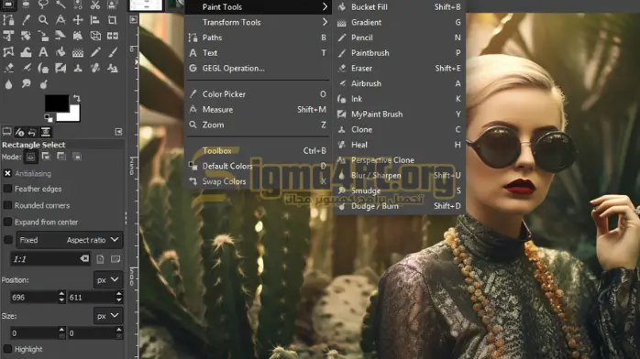Screen dimensions: 640x359
Task: Select the Cage Transform toolbox icon
Action: [8, 52]
